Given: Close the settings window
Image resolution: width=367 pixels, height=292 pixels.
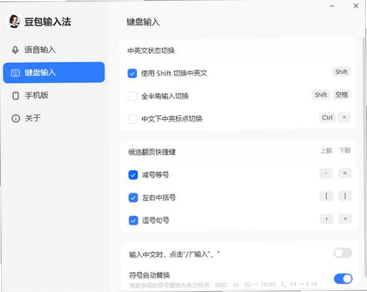Looking at the screenshot, I should tap(356, 6).
